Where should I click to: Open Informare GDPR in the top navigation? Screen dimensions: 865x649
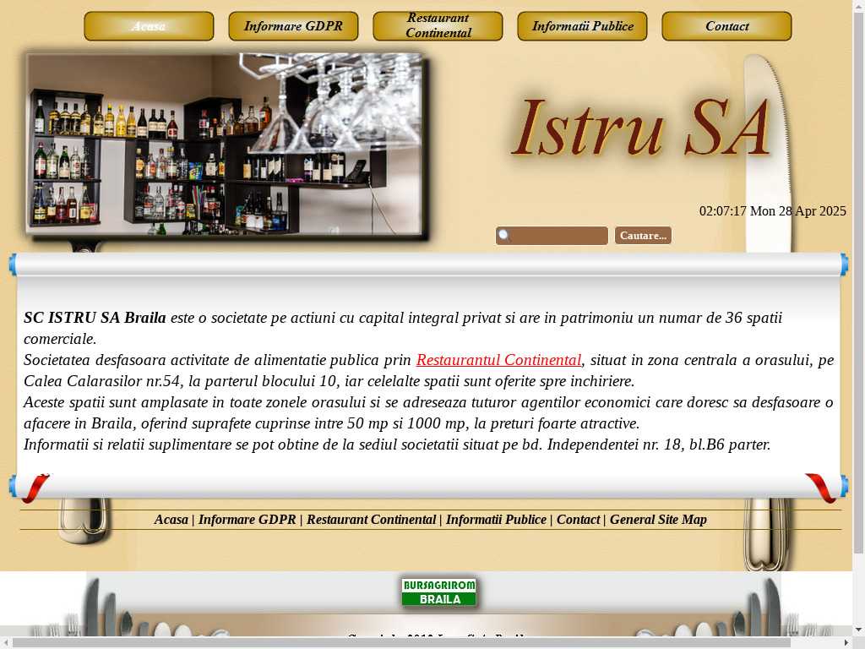point(293,26)
